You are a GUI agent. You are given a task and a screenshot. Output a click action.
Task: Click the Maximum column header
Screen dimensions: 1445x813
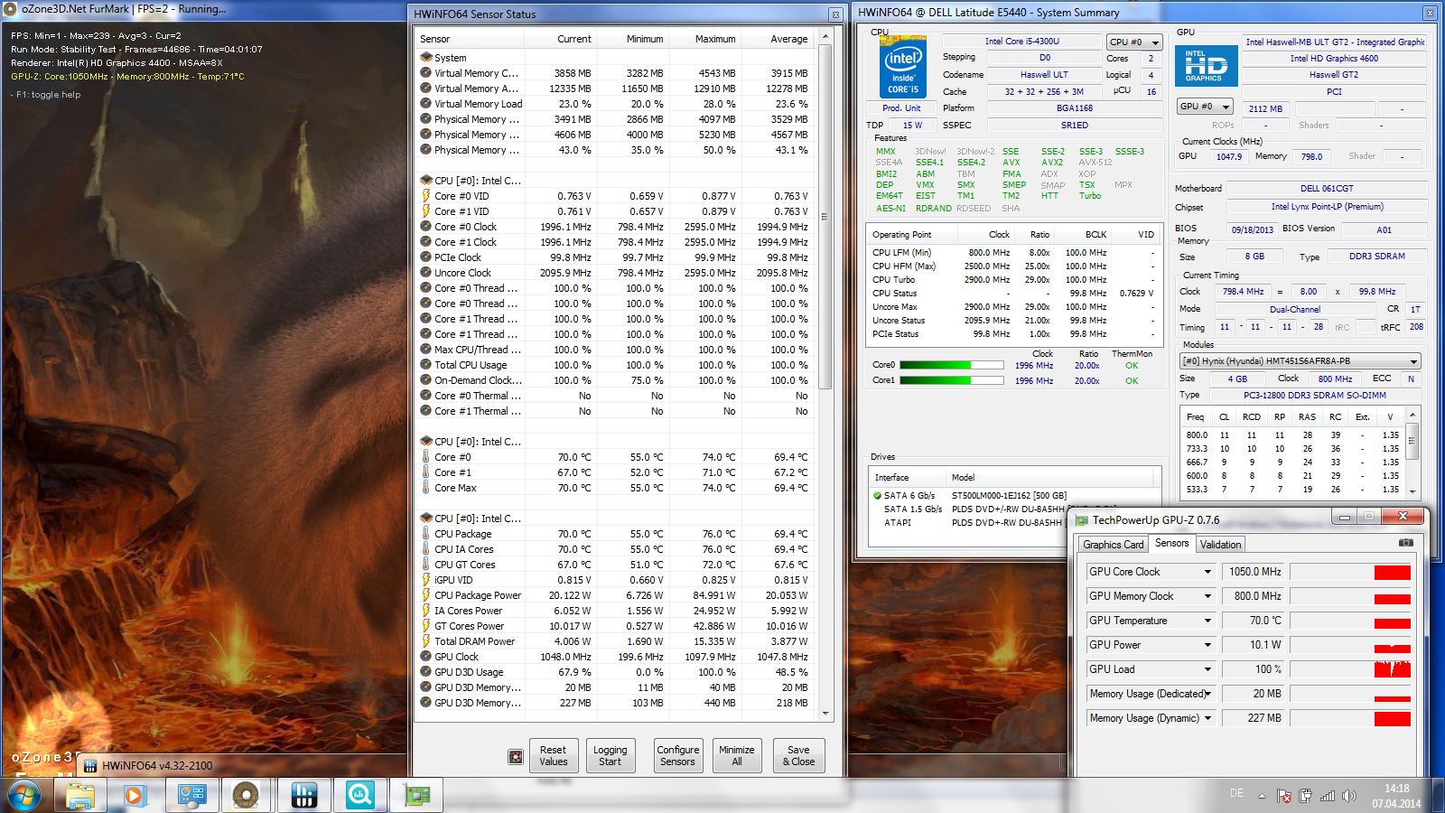pyautogui.click(x=705, y=39)
